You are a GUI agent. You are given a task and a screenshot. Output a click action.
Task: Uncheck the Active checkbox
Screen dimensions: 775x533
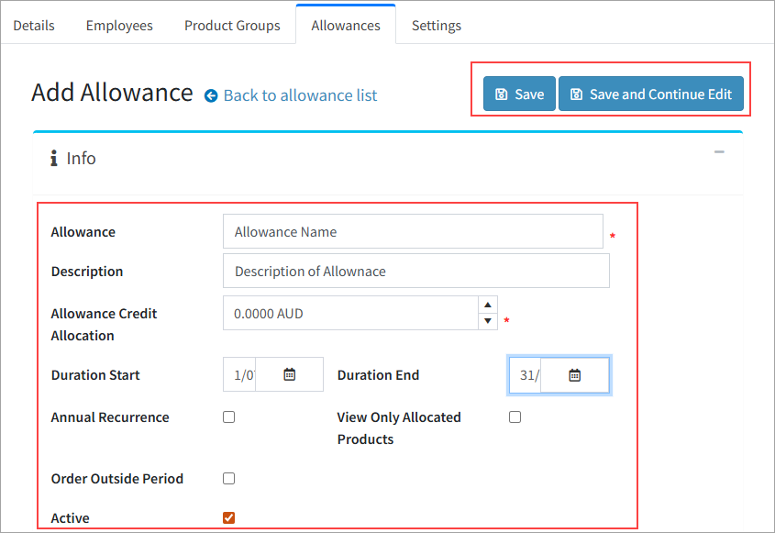click(x=229, y=517)
